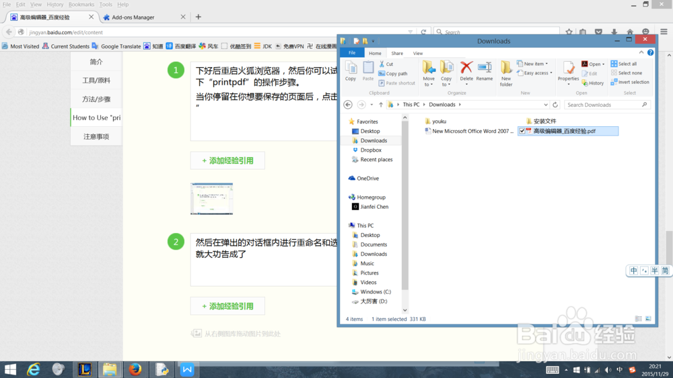Toggle IME punctuation mode button
This screenshot has height=378, width=673.
644,271
